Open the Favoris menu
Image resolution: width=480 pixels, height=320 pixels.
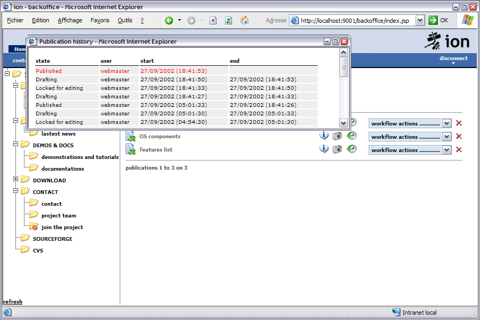click(x=100, y=20)
